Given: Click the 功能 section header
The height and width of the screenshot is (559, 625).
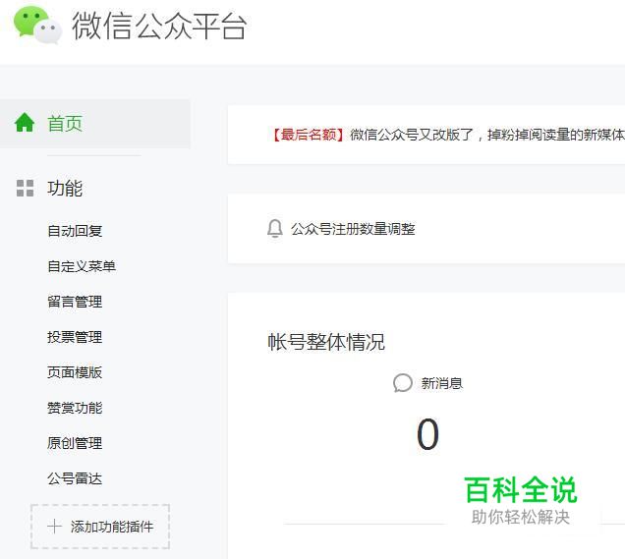Looking at the screenshot, I should tap(65, 188).
